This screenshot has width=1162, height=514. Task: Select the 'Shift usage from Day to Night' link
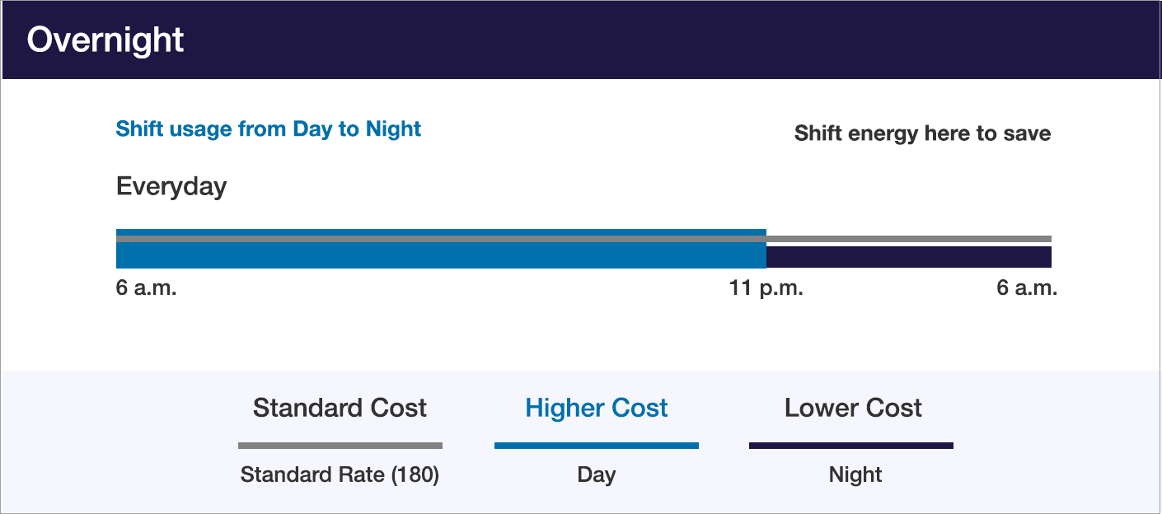[x=269, y=128]
